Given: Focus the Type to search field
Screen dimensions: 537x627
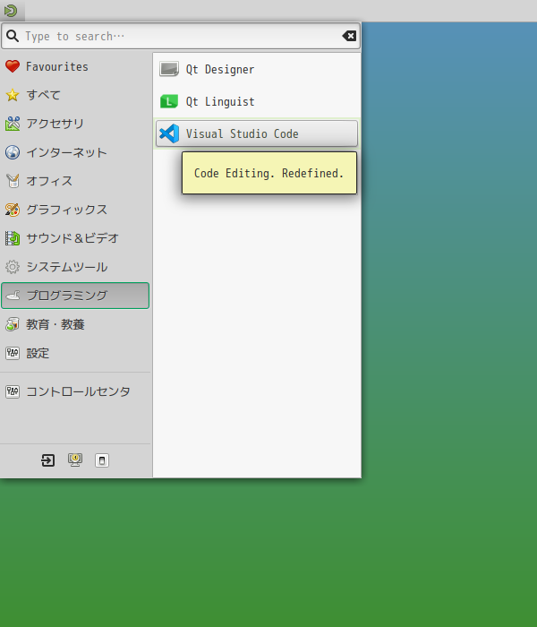Looking at the screenshot, I should pyautogui.click(x=181, y=37).
